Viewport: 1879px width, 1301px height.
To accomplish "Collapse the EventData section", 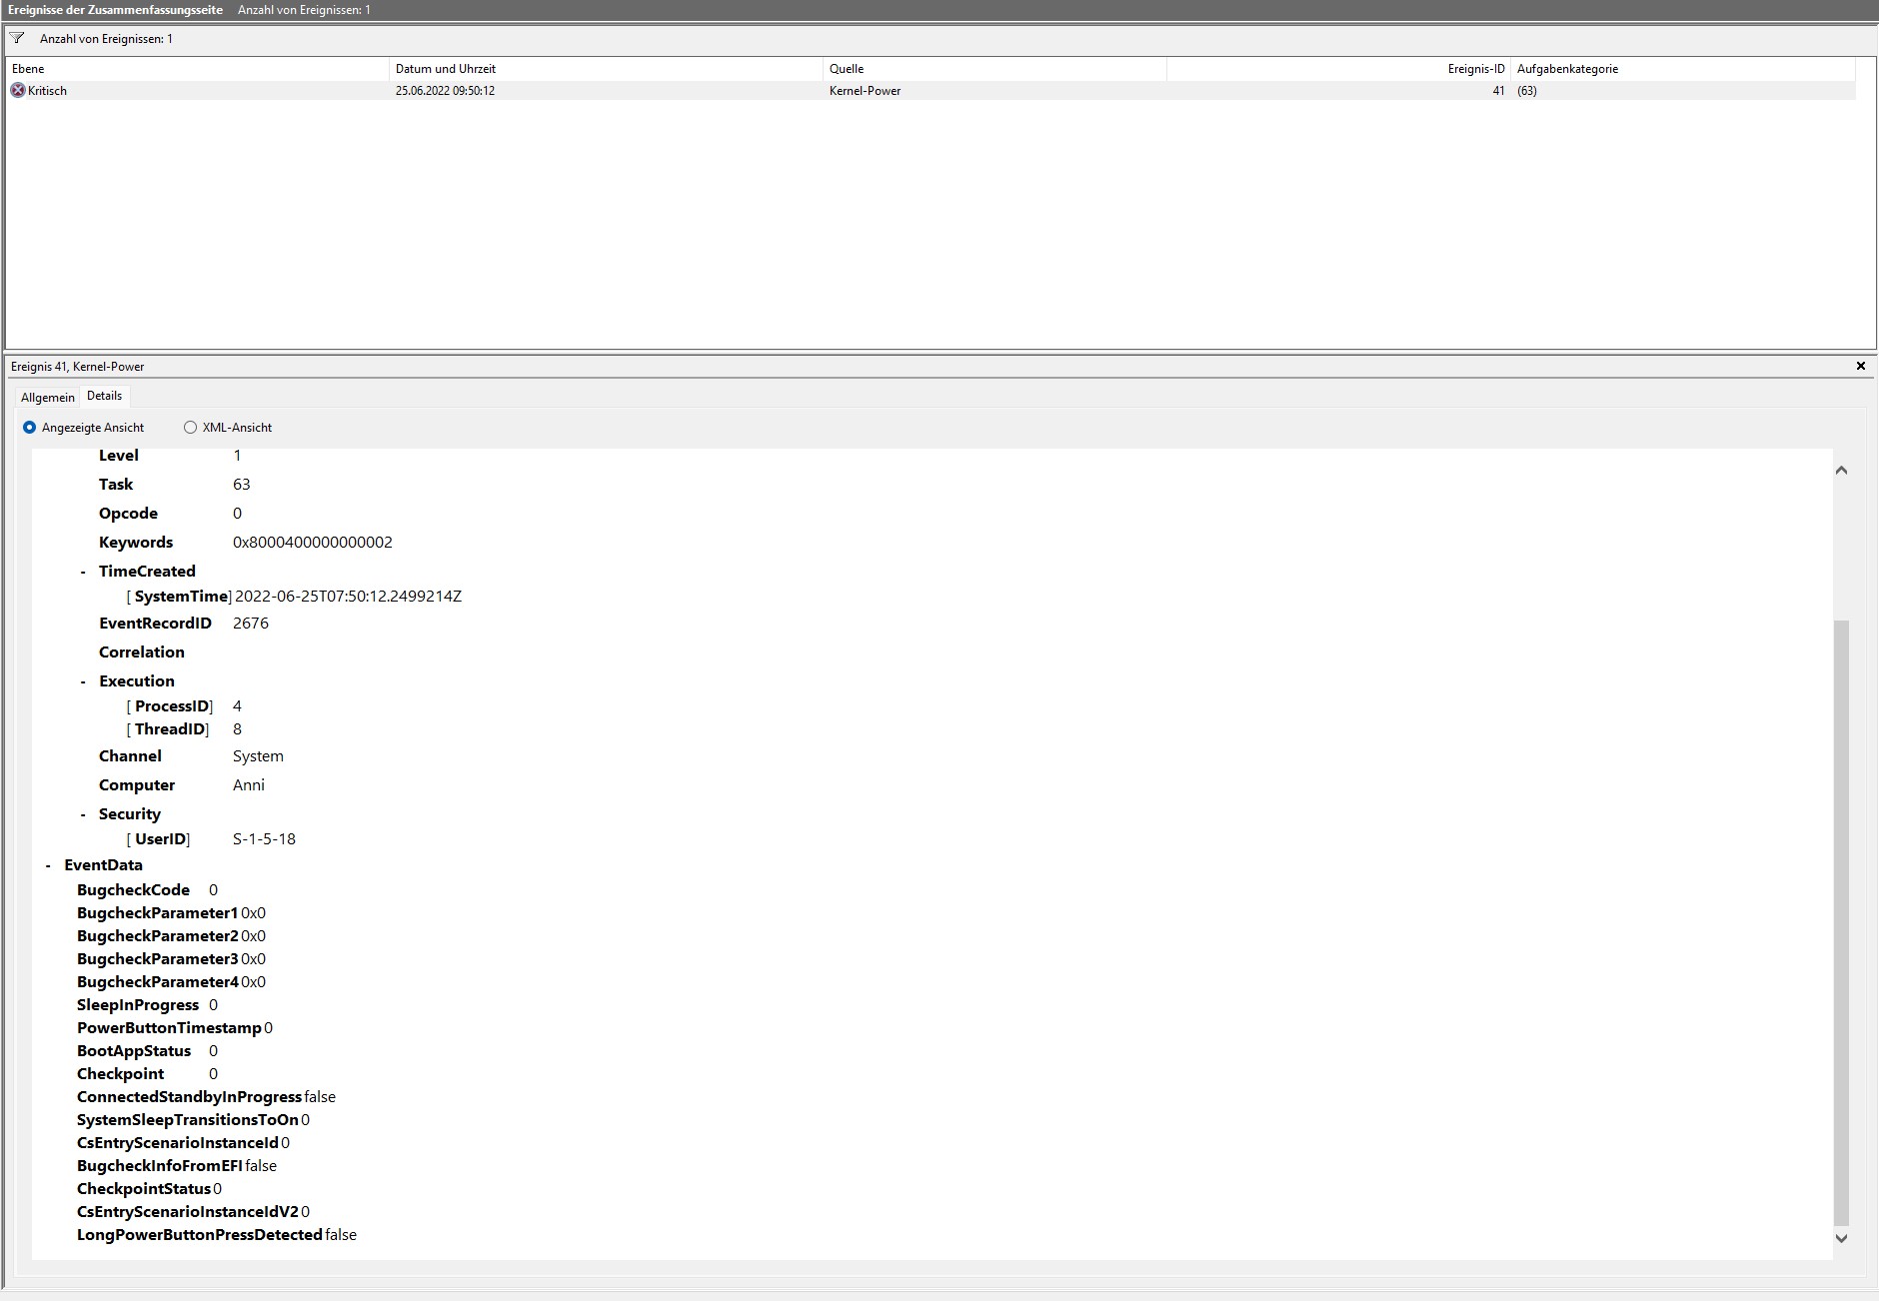I will click(x=48, y=866).
